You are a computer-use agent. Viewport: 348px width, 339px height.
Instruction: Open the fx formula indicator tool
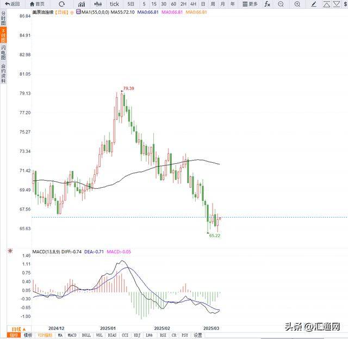click(267, 4)
